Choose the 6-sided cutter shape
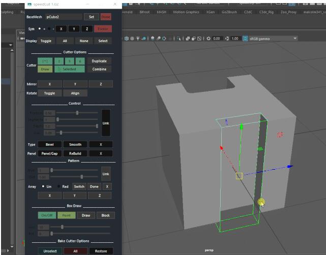Image resolution: width=326 pixels, height=255 pixels. [x=79, y=61]
